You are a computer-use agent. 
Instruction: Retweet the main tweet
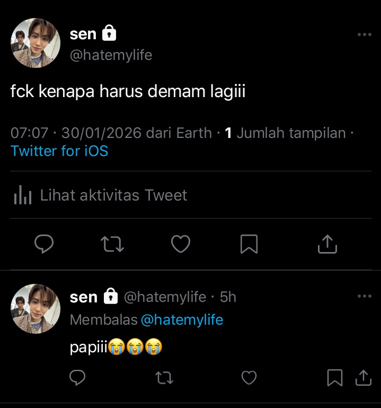pos(112,244)
